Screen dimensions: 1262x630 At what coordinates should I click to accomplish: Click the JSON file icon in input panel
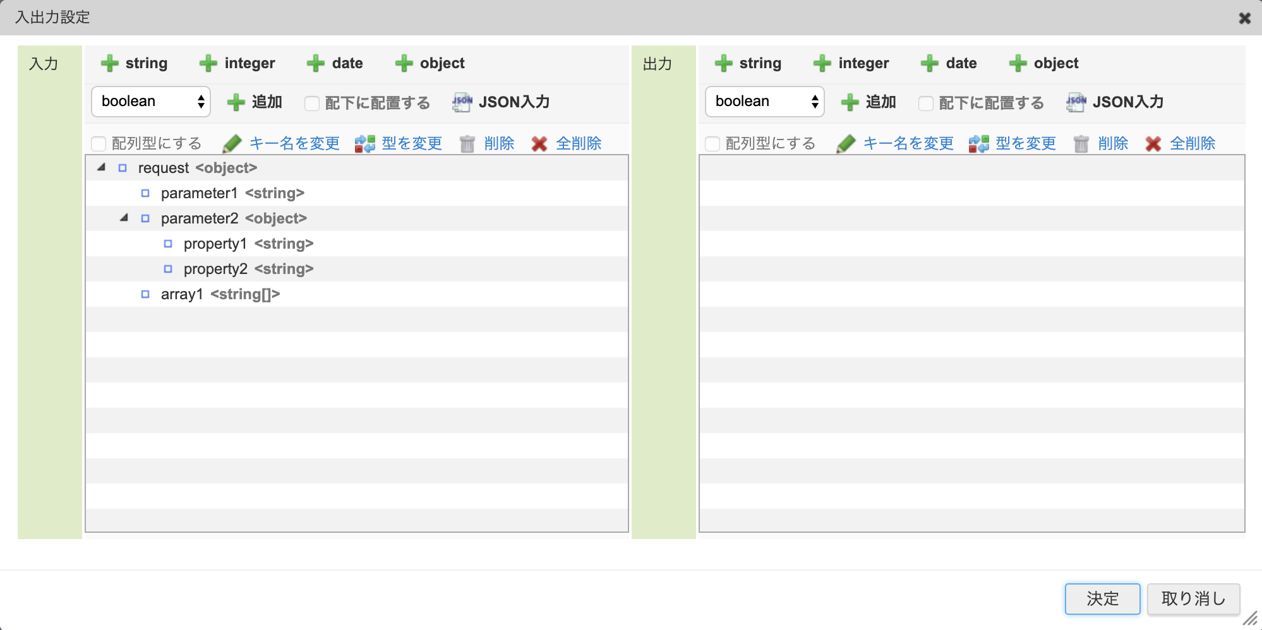pyautogui.click(x=462, y=102)
